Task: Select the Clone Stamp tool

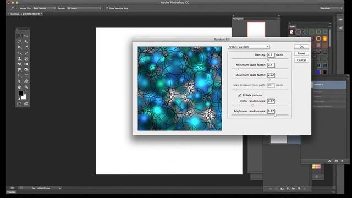Action: 19,59
